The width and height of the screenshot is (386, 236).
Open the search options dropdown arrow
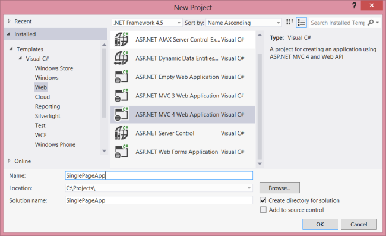pyautogui.click(x=377, y=23)
